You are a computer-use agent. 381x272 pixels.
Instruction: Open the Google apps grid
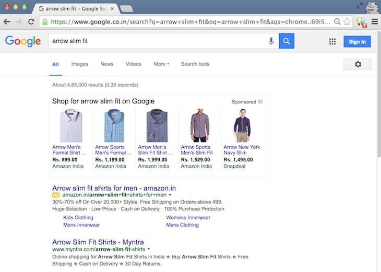point(332,42)
